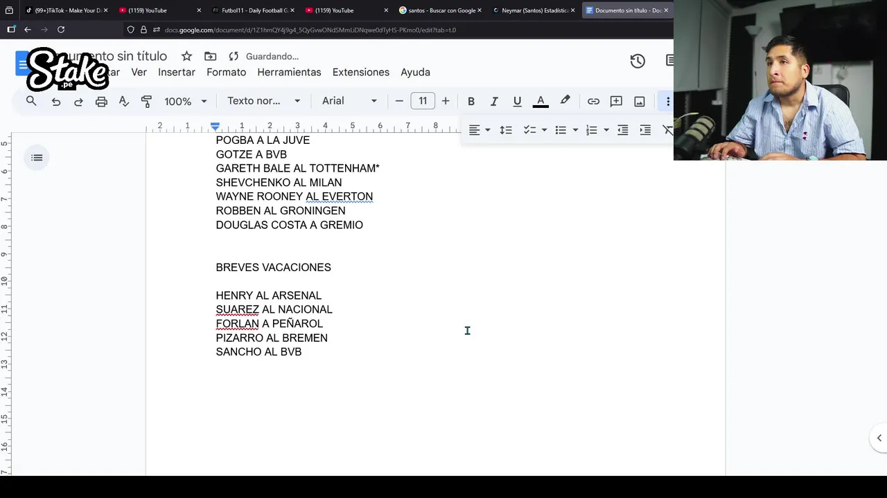Viewport: 887px width, 498px height.
Task: Click the line SANCHO AL BVB
Action: tap(258, 352)
